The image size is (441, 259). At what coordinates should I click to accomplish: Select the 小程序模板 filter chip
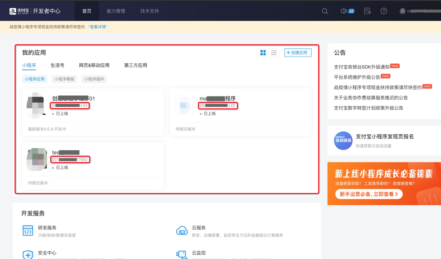point(64,79)
